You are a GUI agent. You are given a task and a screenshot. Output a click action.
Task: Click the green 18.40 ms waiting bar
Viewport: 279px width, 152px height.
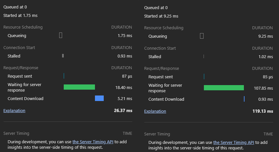pos(79,87)
